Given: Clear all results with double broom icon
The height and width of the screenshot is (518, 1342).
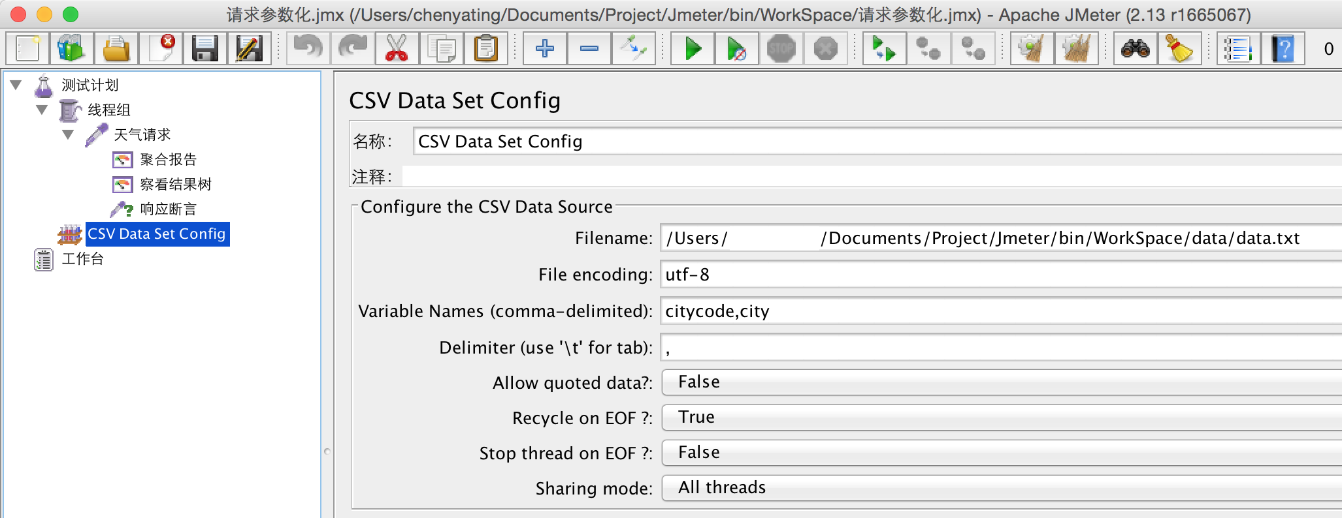Looking at the screenshot, I should point(1077,48).
